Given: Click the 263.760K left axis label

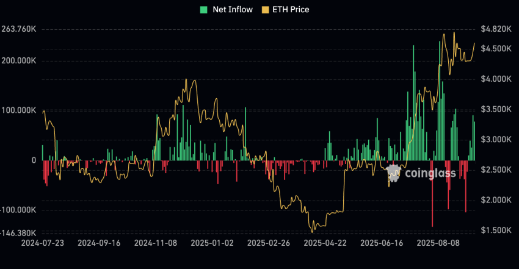Looking at the screenshot, I should [x=19, y=29].
